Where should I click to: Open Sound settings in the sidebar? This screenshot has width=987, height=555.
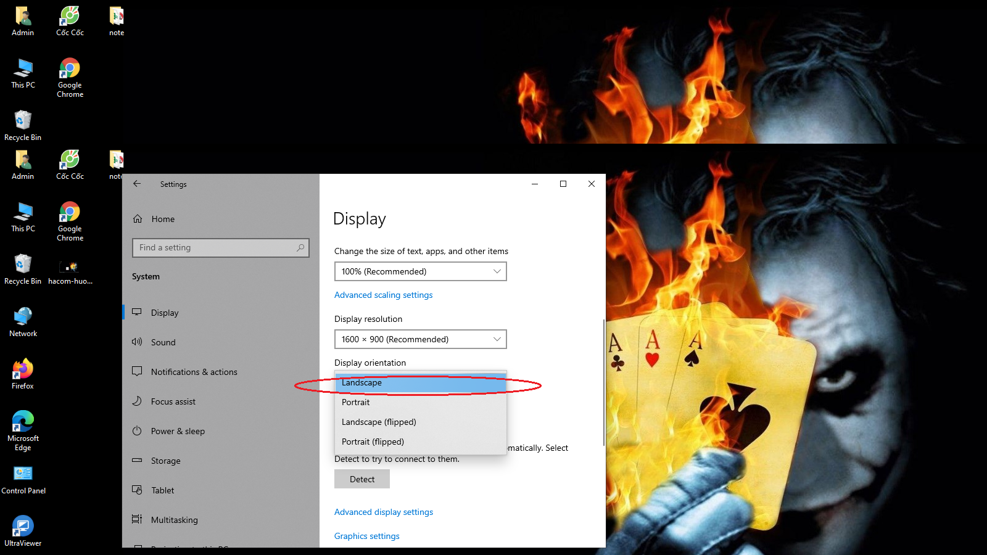coord(163,342)
